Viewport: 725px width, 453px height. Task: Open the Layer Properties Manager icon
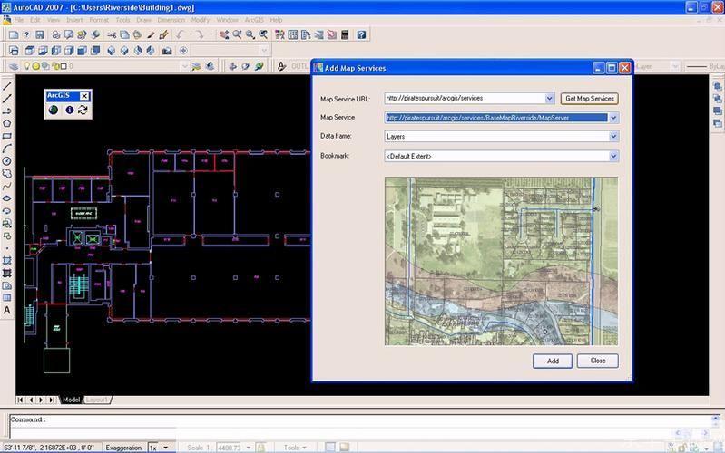(14, 66)
